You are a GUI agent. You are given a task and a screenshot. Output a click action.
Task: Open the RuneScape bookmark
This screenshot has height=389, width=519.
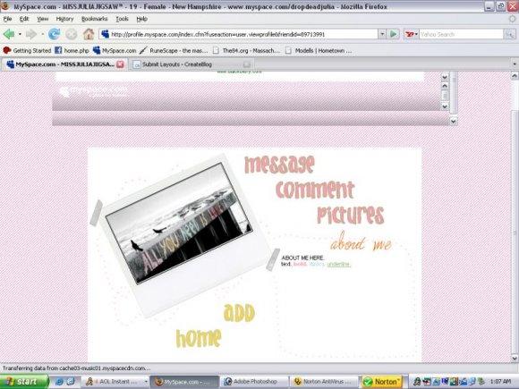(x=174, y=50)
